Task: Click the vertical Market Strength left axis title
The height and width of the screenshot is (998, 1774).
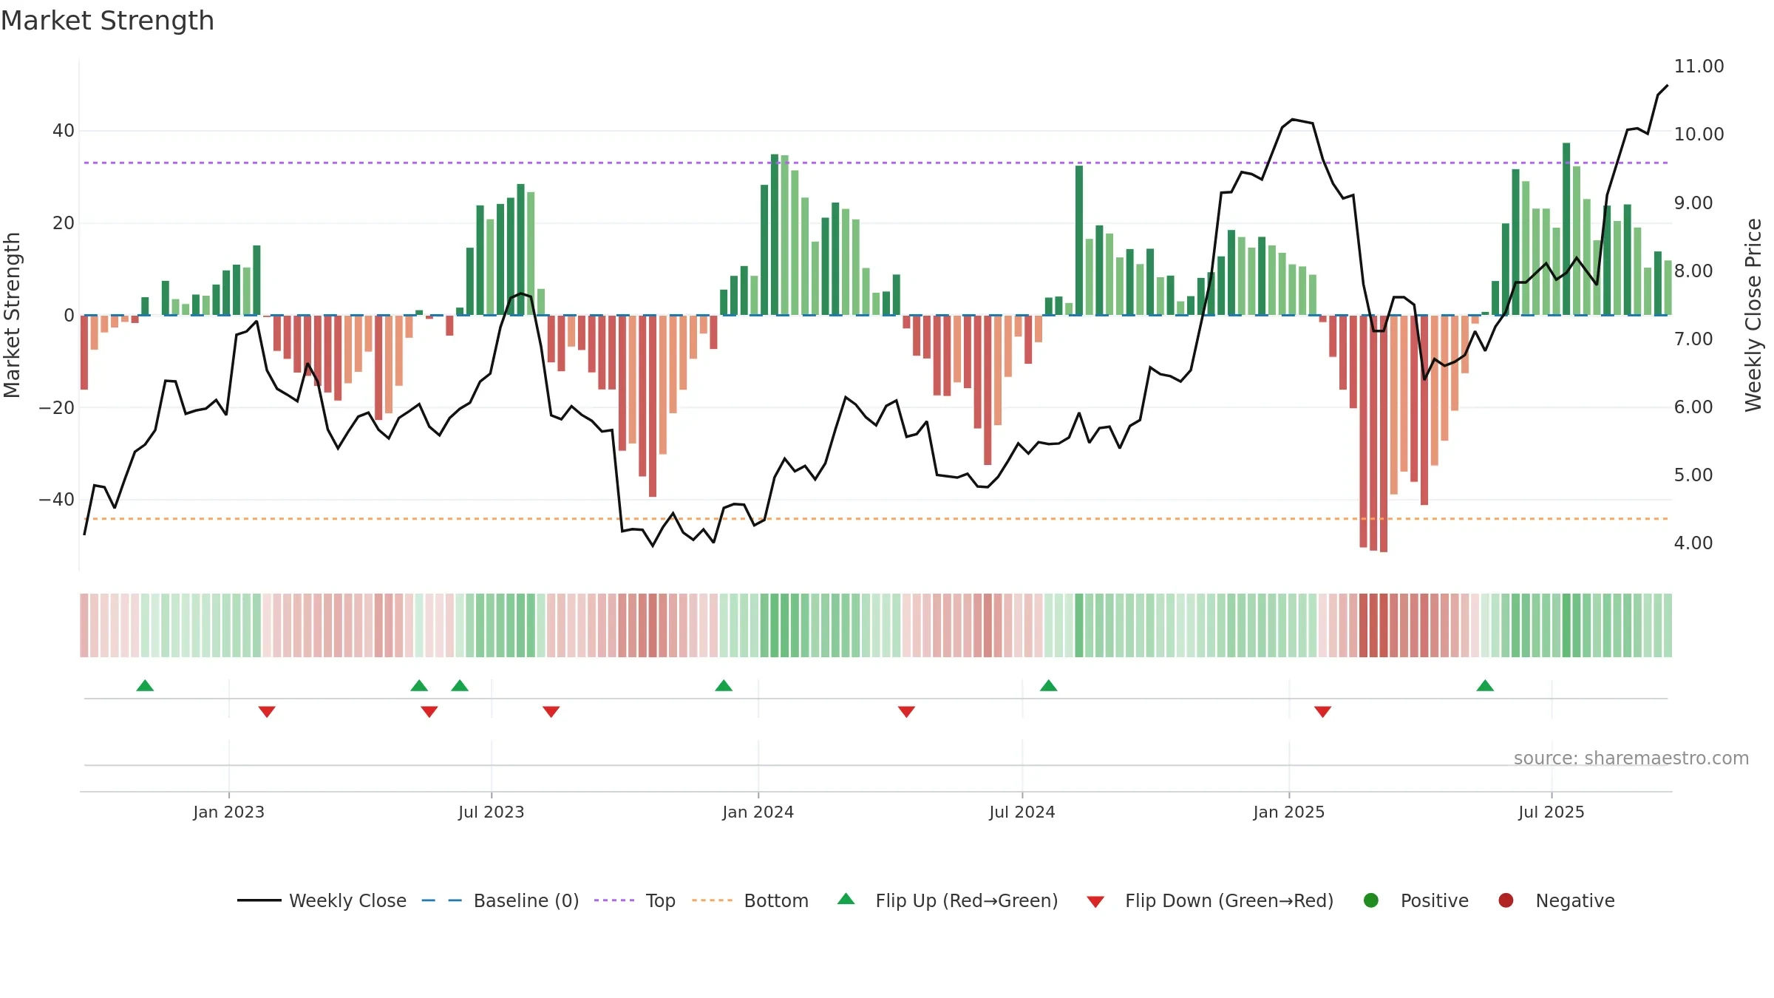Action: click(12, 315)
